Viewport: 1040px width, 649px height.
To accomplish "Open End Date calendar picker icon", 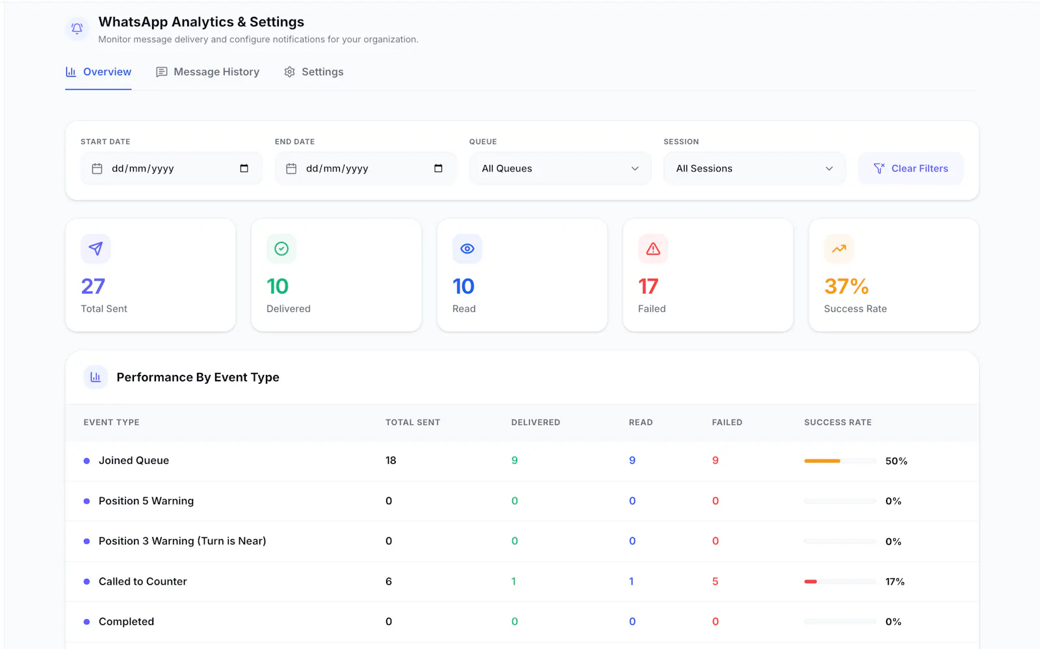I will (438, 168).
